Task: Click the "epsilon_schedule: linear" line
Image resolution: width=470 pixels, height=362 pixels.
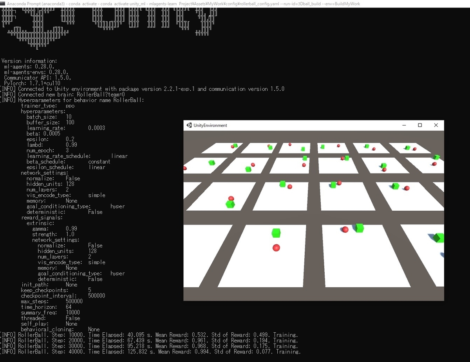Action: pos(66,167)
